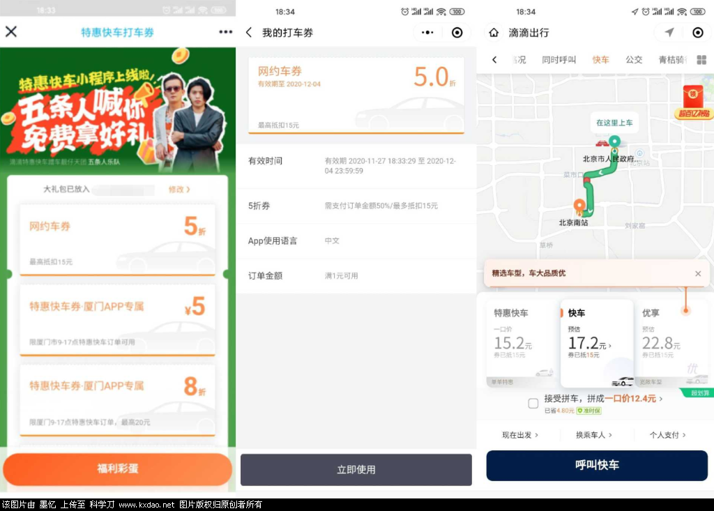Choose the 快车 17.2元 ride option
This screenshot has height=511, width=714.
click(x=597, y=343)
